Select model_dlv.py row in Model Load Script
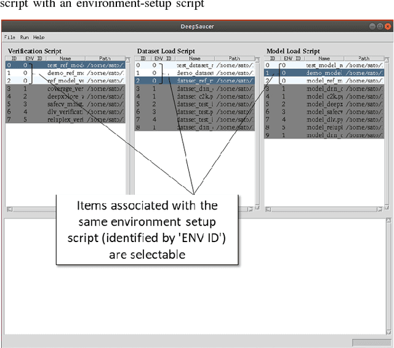The image size is (394, 348). click(323, 120)
